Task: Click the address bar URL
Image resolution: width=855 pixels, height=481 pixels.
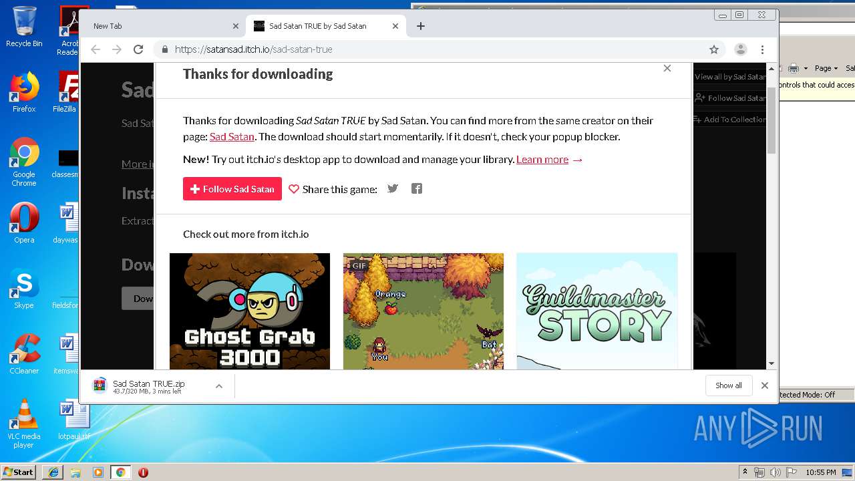Action: [x=254, y=49]
